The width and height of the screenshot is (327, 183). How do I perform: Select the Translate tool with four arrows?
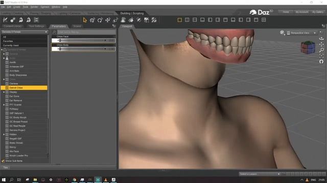pyautogui.click(x=108, y=20)
